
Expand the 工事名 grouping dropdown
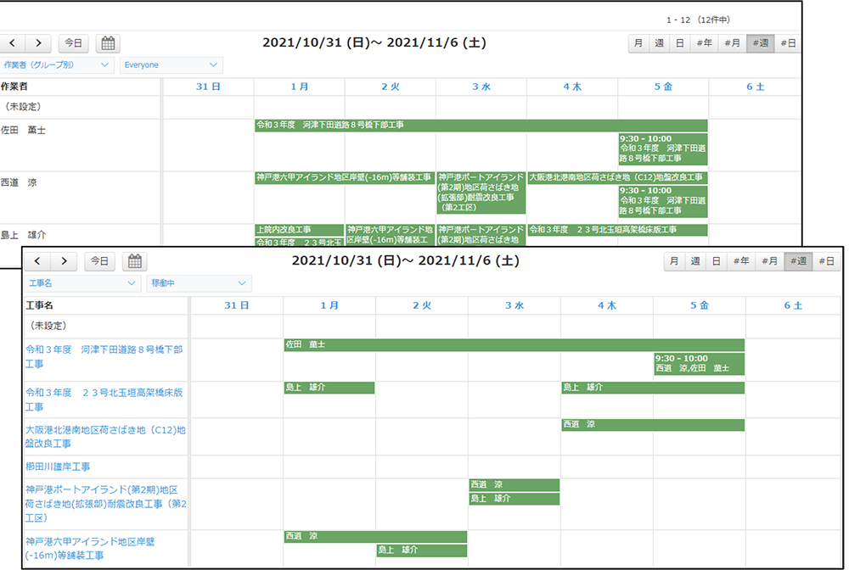click(x=82, y=283)
